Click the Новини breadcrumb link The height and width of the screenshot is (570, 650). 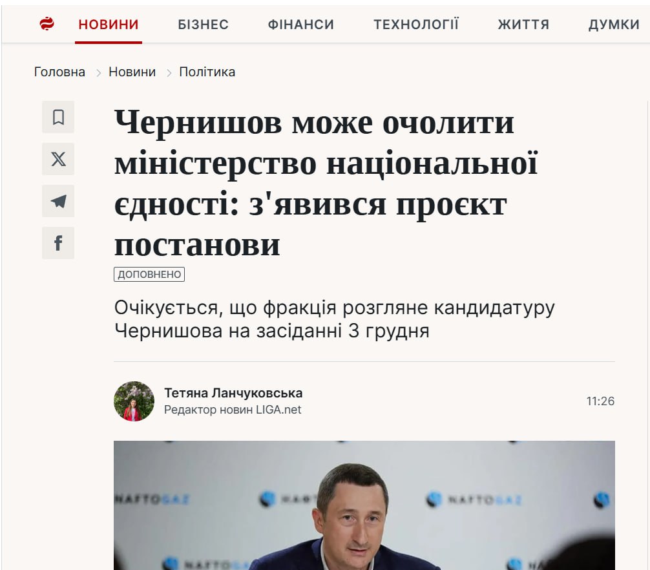[132, 72]
